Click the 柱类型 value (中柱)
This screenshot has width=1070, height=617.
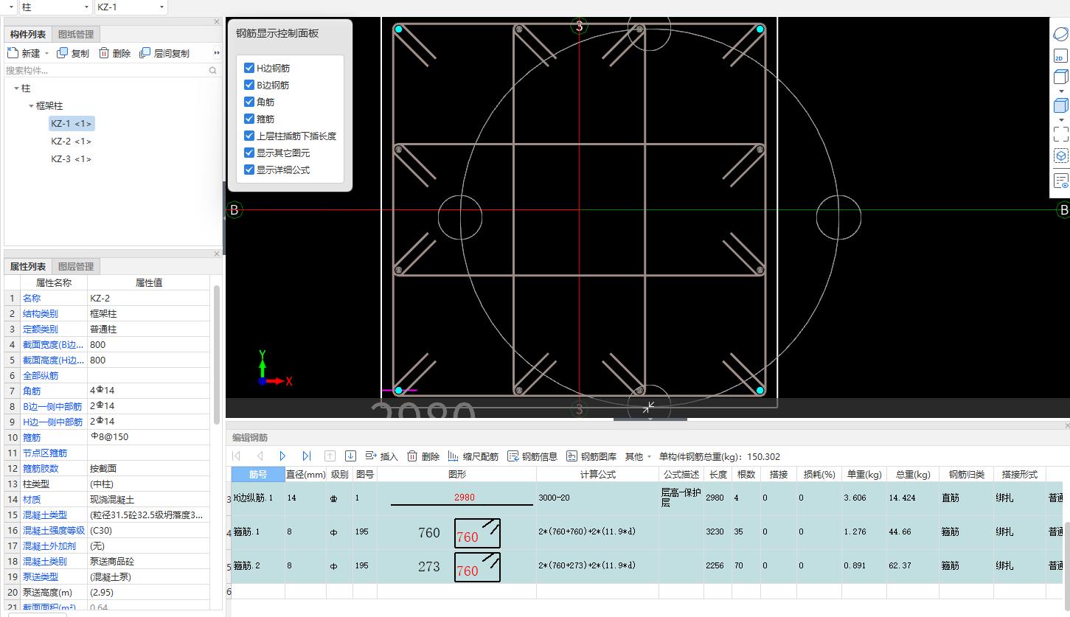(x=148, y=484)
